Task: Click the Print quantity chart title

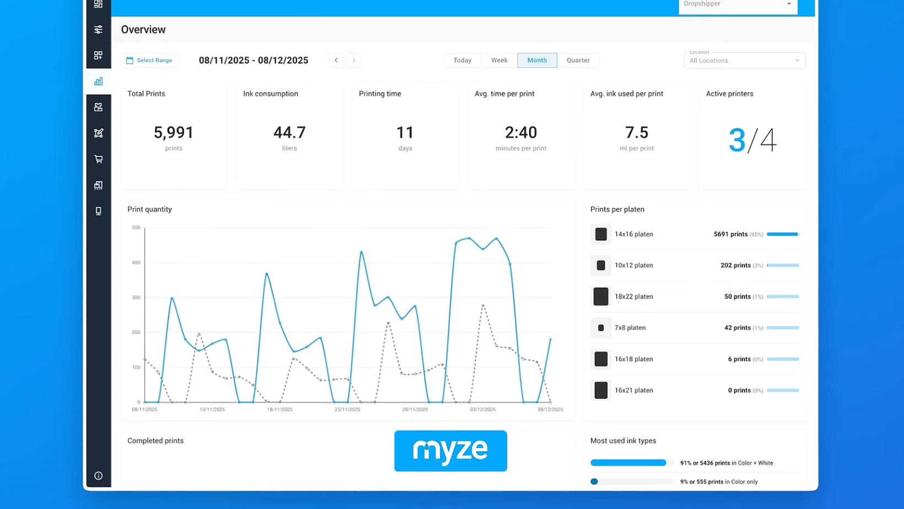Action: [x=149, y=209]
